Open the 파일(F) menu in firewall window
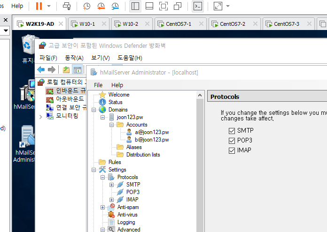Viewport: 327px width, 232px height. (x=48, y=58)
